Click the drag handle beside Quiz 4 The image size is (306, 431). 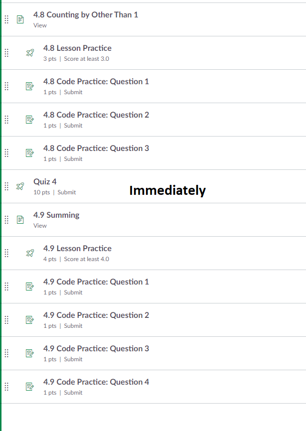click(x=6, y=186)
